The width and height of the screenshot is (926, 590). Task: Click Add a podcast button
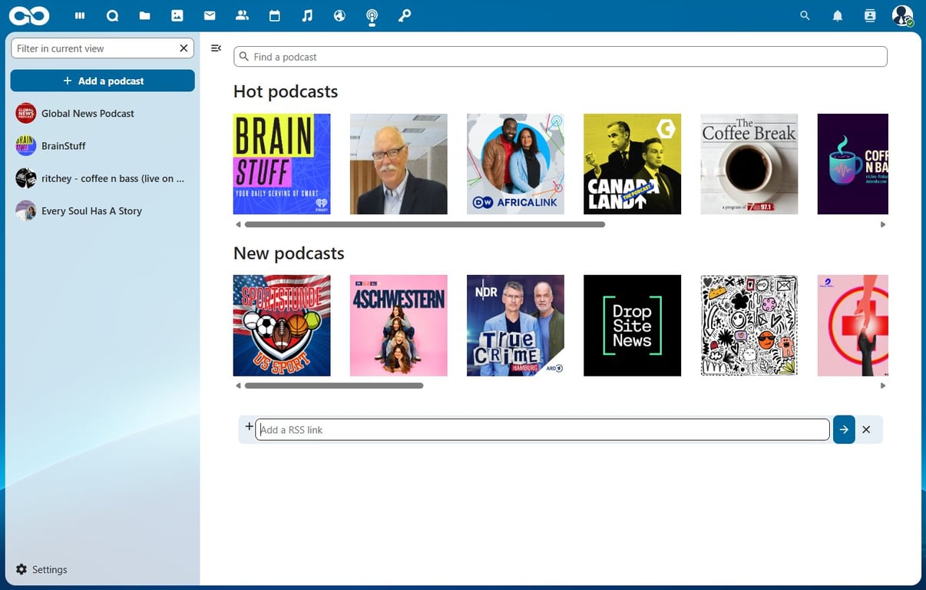[103, 81]
